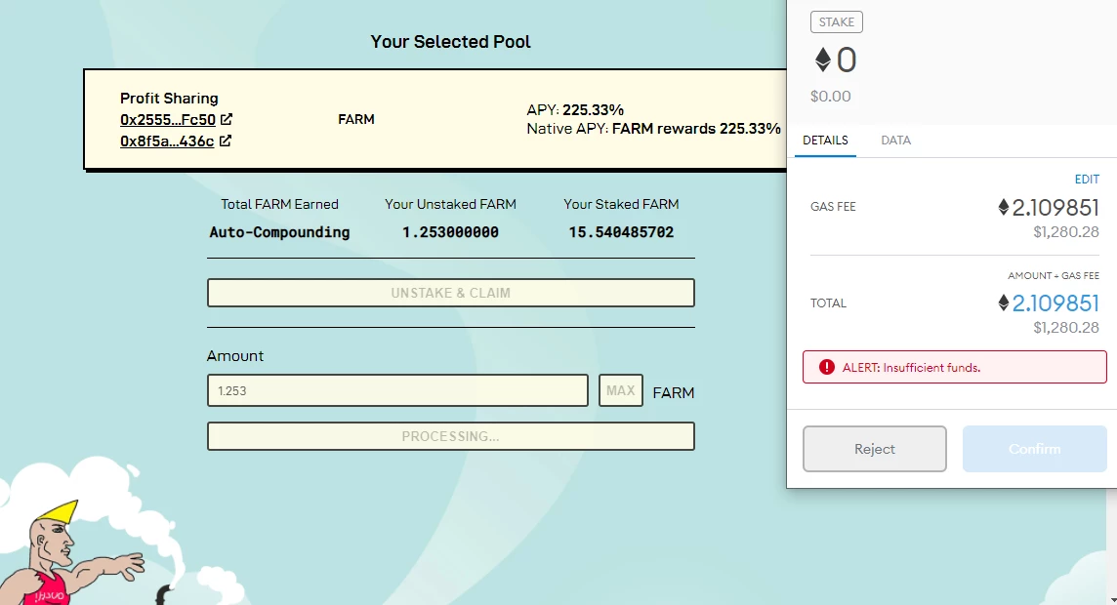Viewport: 1117px width, 605px height.
Task: Open external link icon beside 0x2555...Fc50
Action: pyautogui.click(x=227, y=119)
